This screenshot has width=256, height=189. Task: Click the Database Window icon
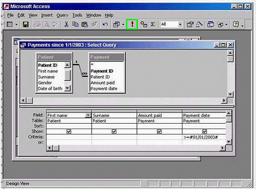click(x=211, y=24)
